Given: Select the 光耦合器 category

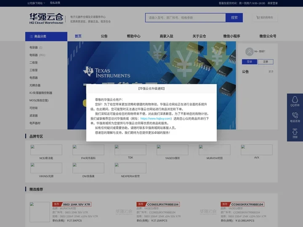Looking at the screenshot, I should tap(35, 85).
